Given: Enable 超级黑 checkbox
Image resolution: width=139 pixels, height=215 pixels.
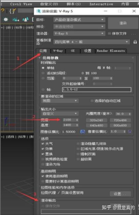Looking at the screenshot, I should click(x=78, y=159).
